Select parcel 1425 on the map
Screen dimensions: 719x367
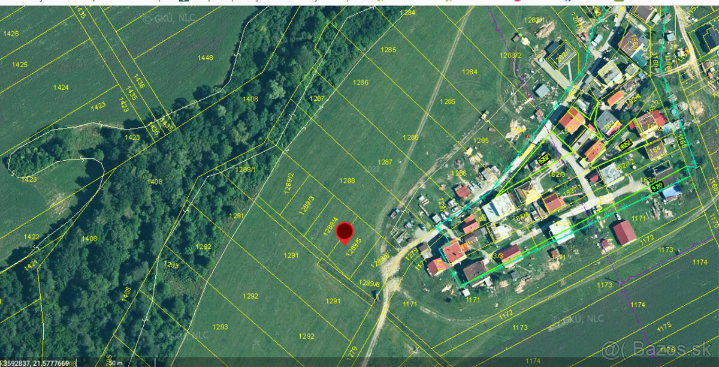[x=20, y=64]
